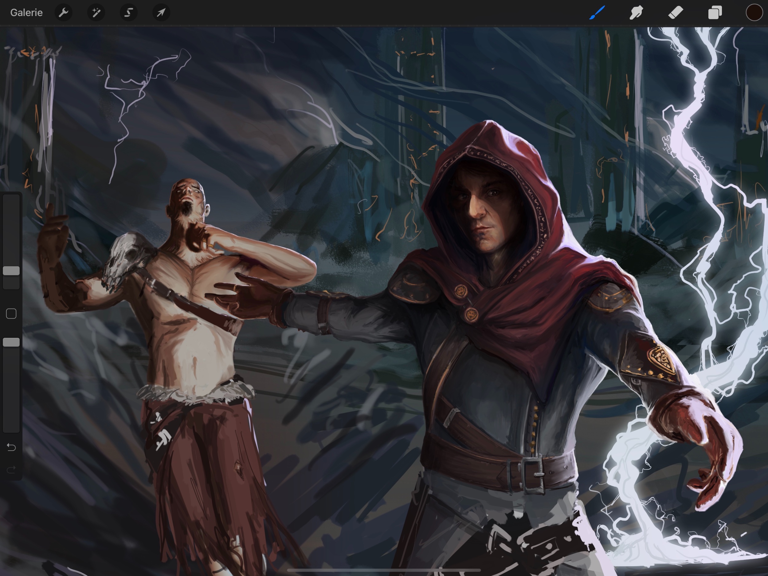Open the Layers panel
This screenshot has height=576, width=768.
point(715,13)
